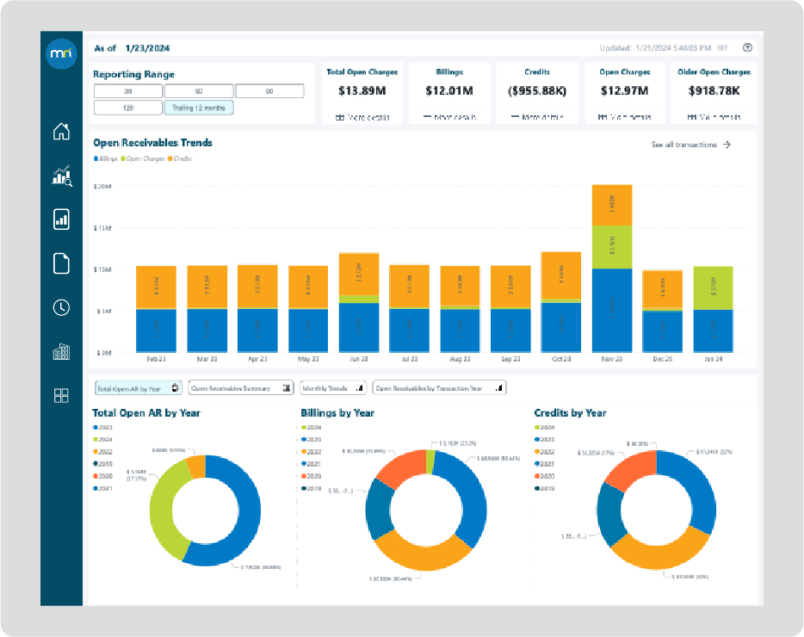Choose Trailing 12 months reporting range
The image size is (804, 637).
[x=198, y=108]
